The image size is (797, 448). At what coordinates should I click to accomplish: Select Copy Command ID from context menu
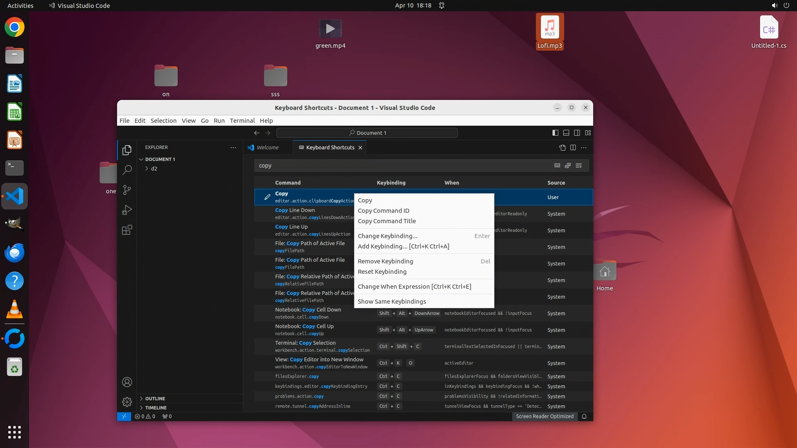(x=383, y=211)
